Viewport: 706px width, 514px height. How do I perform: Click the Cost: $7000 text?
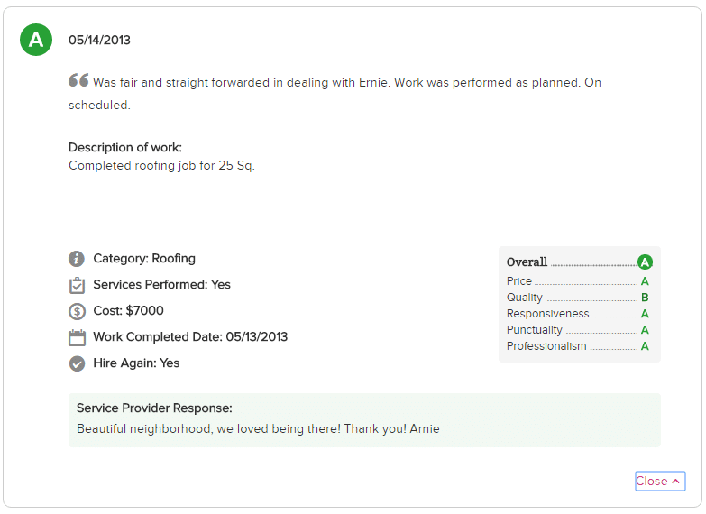pyautogui.click(x=128, y=311)
